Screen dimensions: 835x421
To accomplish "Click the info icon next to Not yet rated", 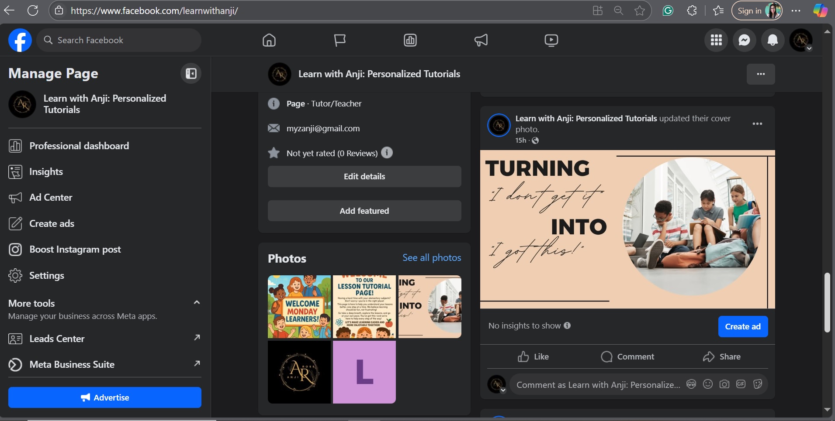I will point(387,153).
